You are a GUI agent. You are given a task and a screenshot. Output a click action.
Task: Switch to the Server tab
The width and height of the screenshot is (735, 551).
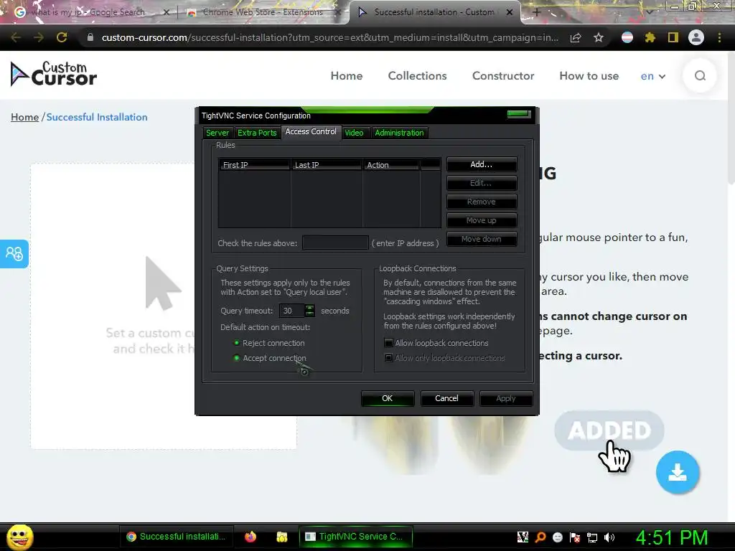click(217, 133)
